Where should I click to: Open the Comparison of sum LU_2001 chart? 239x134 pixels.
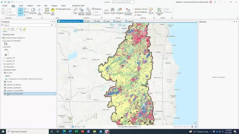click(25, 79)
